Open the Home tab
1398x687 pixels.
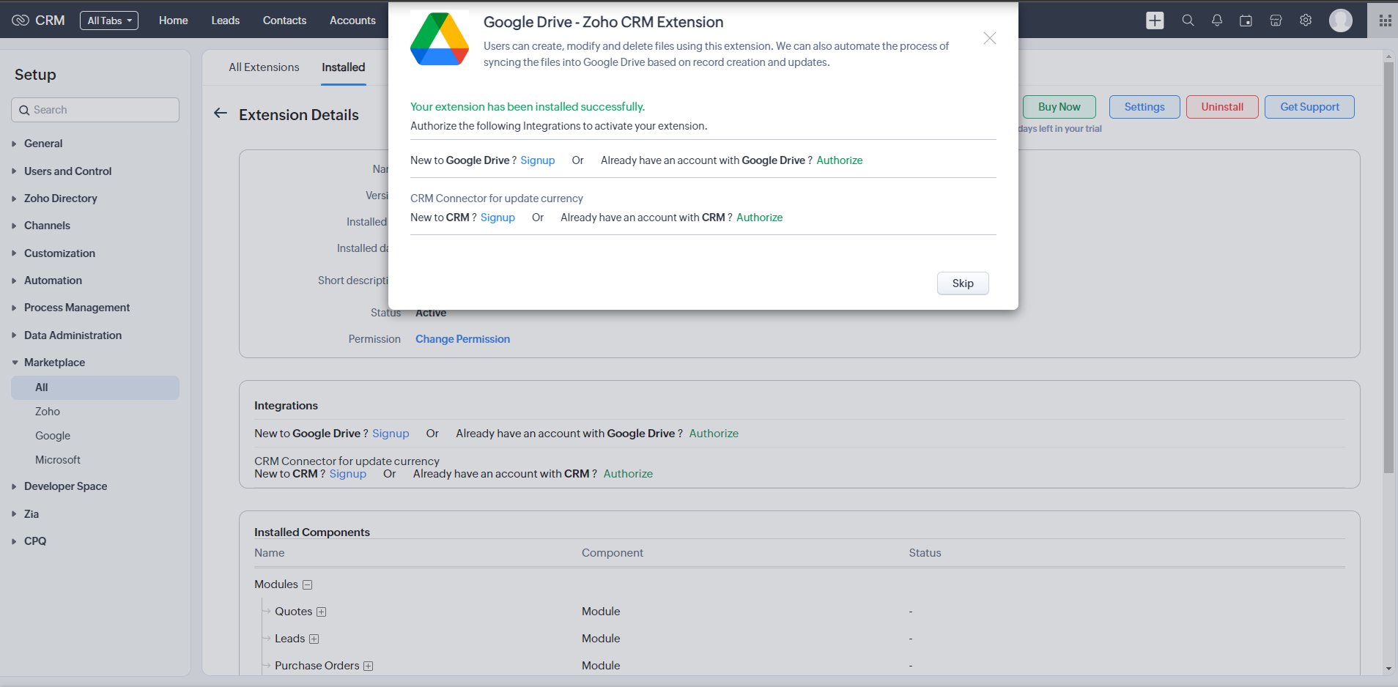(174, 21)
